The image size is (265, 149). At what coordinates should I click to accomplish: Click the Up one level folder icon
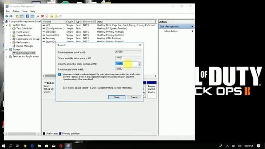click(x=17, y=16)
